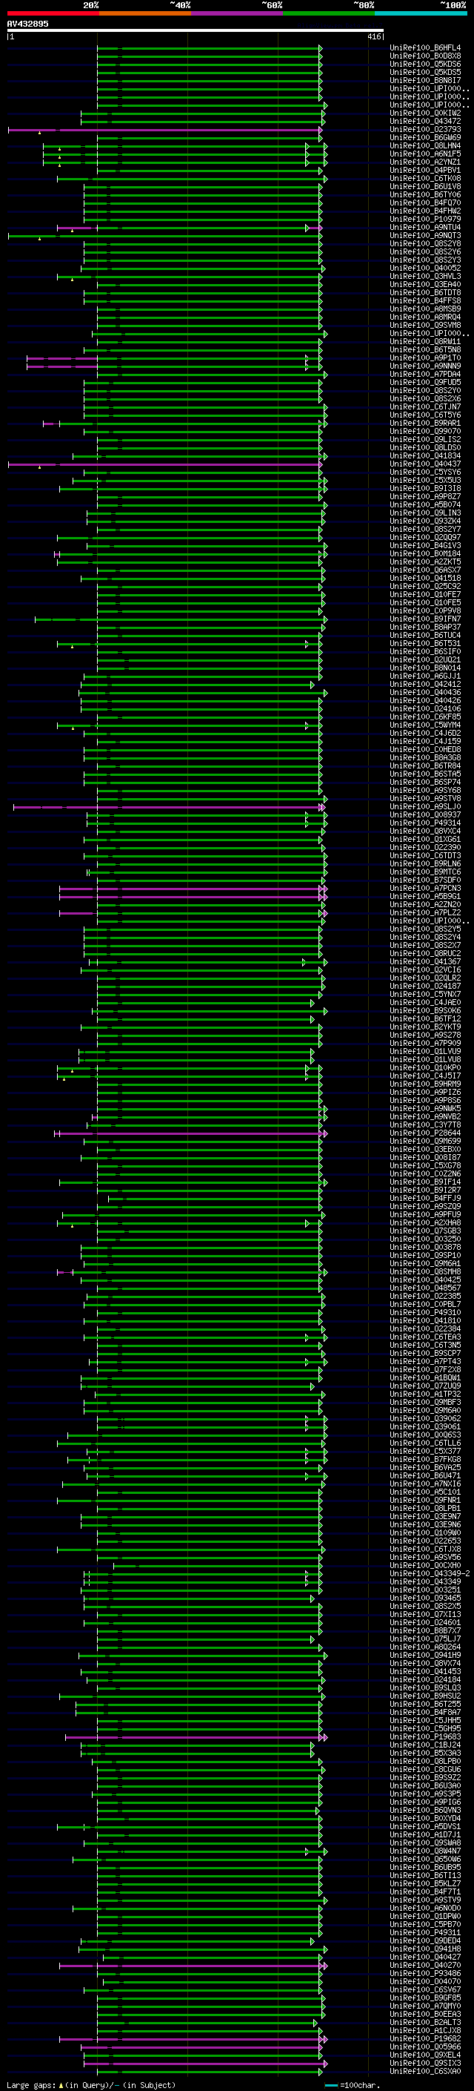The height and width of the screenshot is (2091, 474).
Task: Select the UniRef100_Q2VCI6 entry
Action: (425, 969)
